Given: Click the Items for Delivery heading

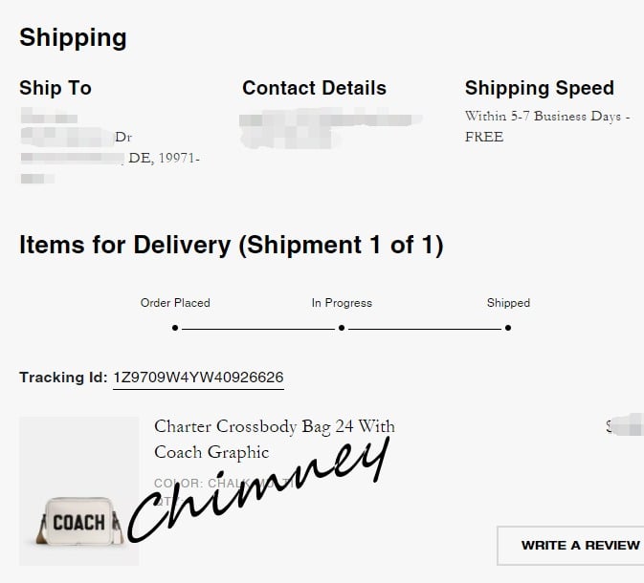Looking at the screenshot, I should click(x=232, y=246).
